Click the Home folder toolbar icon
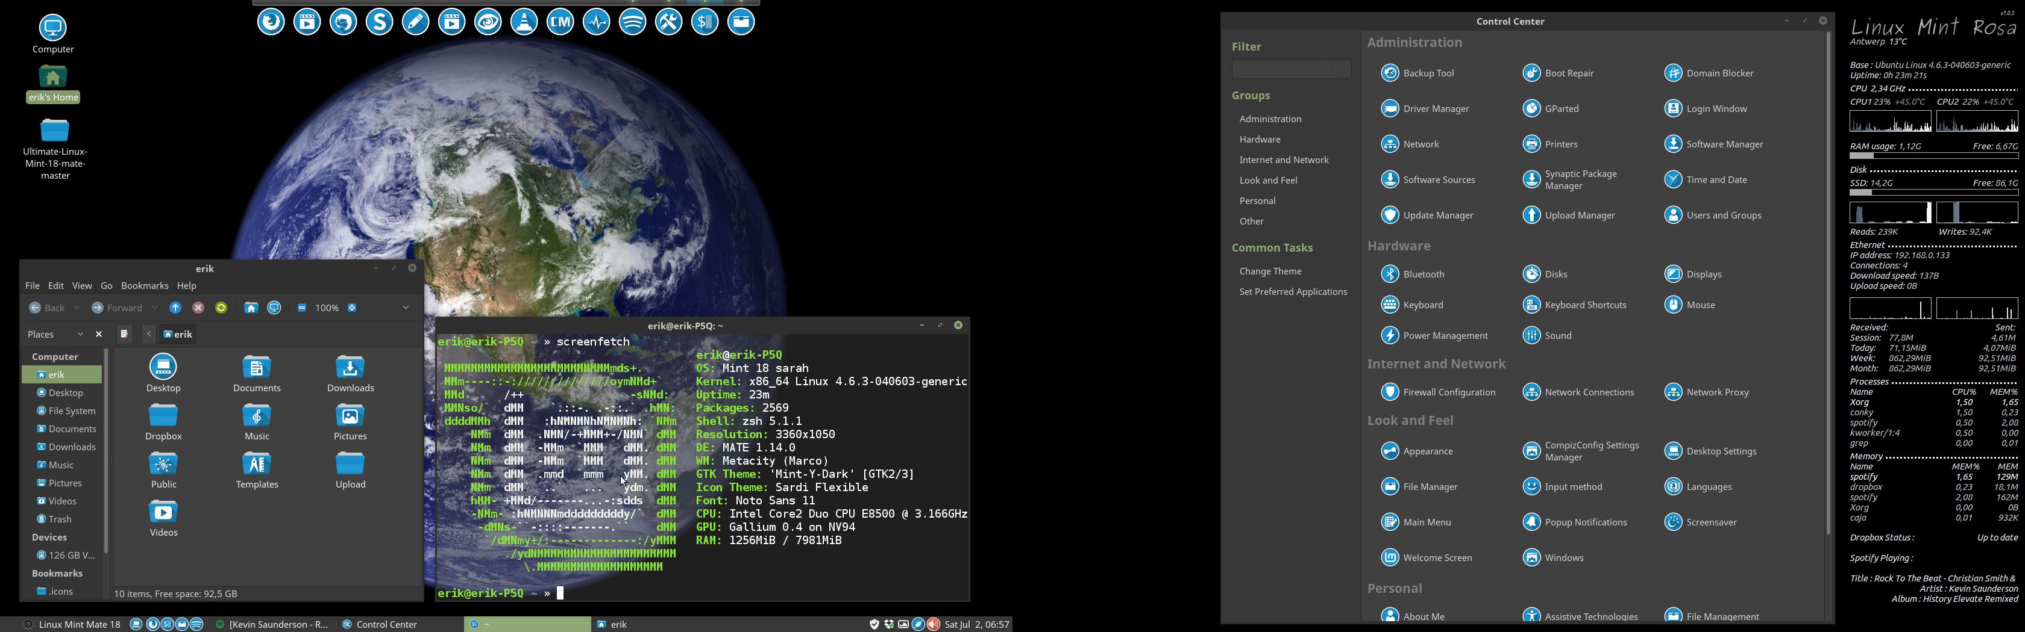 (251, 308)
